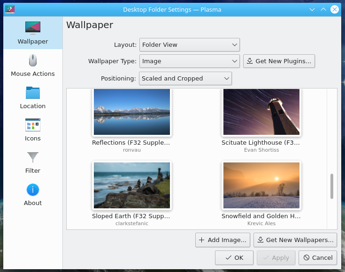Viewport: 345px width, 272px height.
Task: Open the Wallpaper Type combo box
Action: (x=190, y=61)
